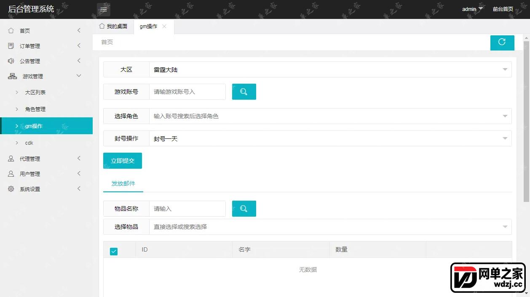Close the gm操作 tab

164,26
